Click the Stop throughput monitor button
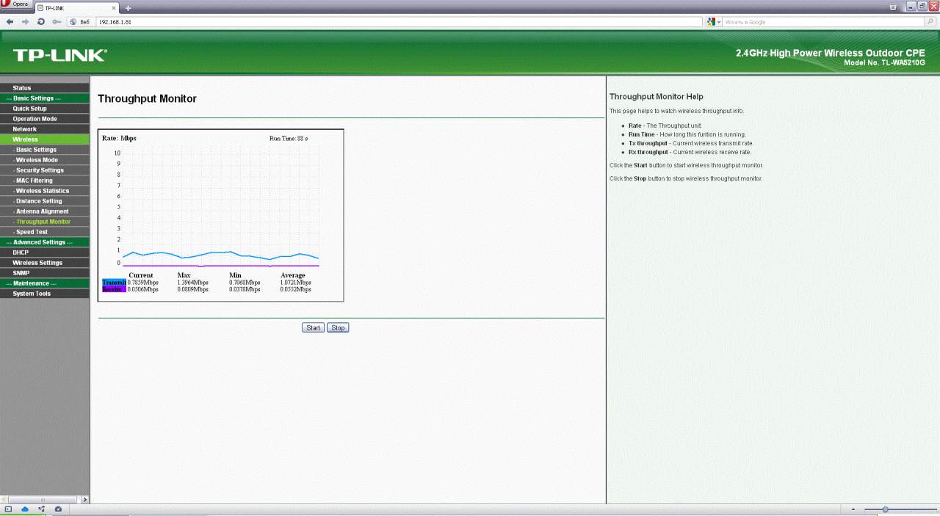940x516 pixels. click(x=338, y=327)
